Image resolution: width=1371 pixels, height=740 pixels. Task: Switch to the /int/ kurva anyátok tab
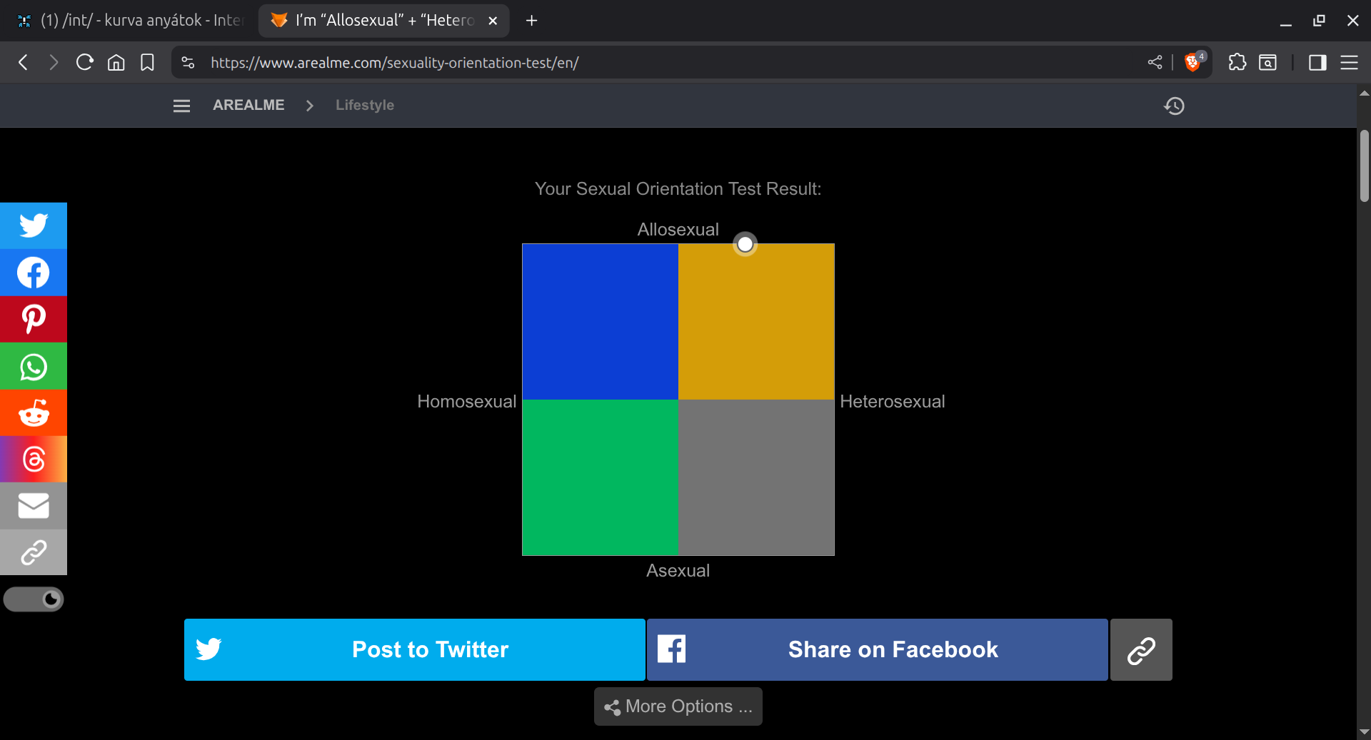(130, 21)
